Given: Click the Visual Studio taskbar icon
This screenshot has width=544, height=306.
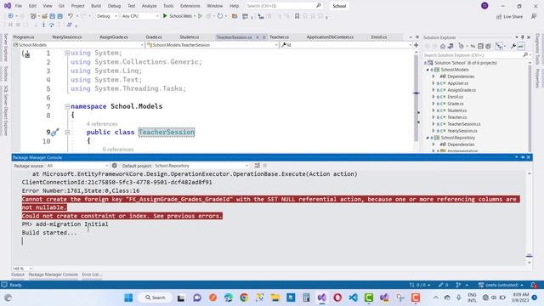Looking at the screenshot, I should pyautogui.click(x=322, y=297).
